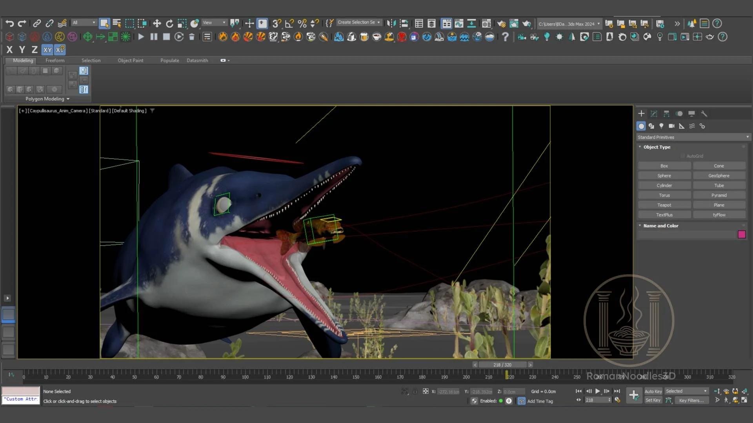The image size is (753, 423).
Task: Click the trash delete icon in toolbar
Action: pyautogui.click(x=192, y=37)
